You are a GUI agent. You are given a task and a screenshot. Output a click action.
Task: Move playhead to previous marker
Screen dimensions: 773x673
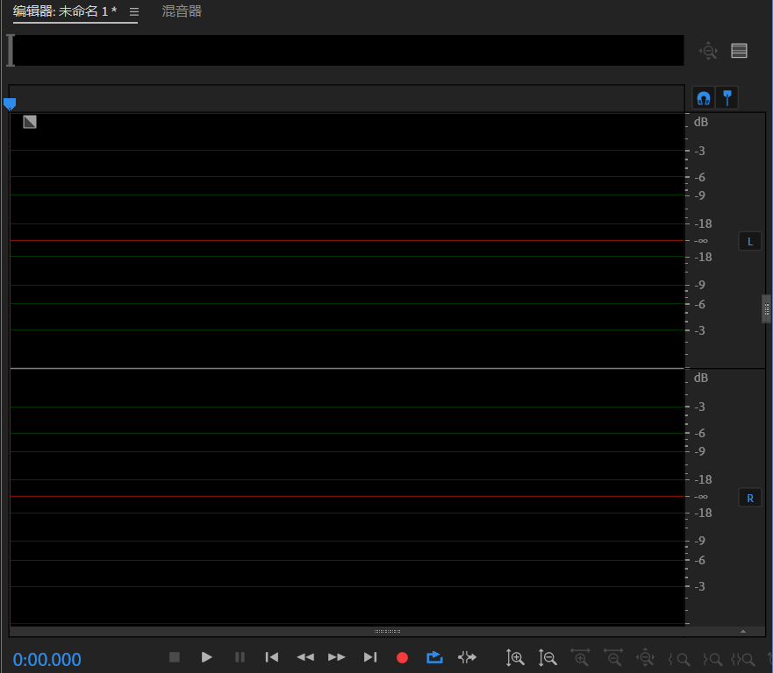coord(272,657)
